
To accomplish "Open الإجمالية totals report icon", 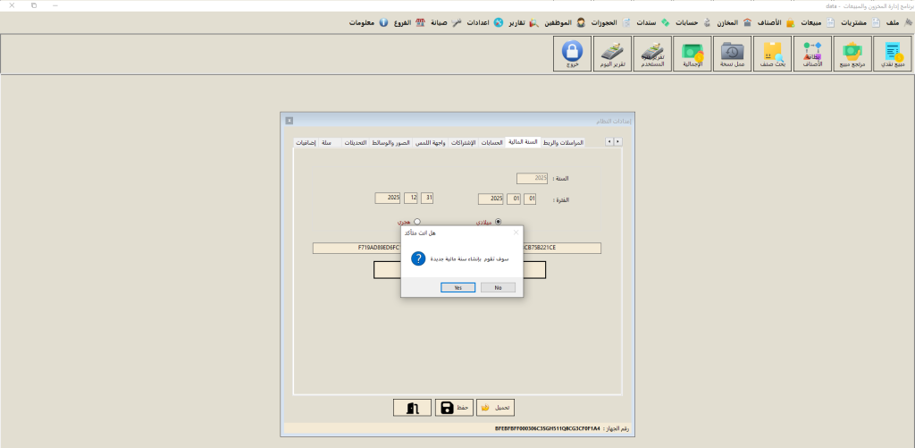I will point(693,55).
